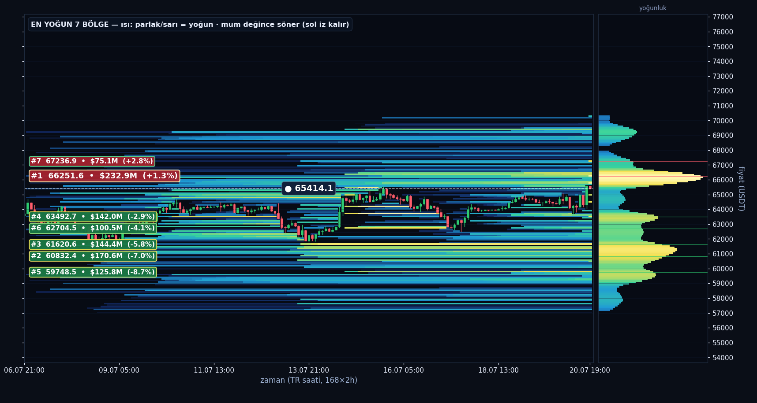Click the current price tag 65414.1

(x=309, y=189)
